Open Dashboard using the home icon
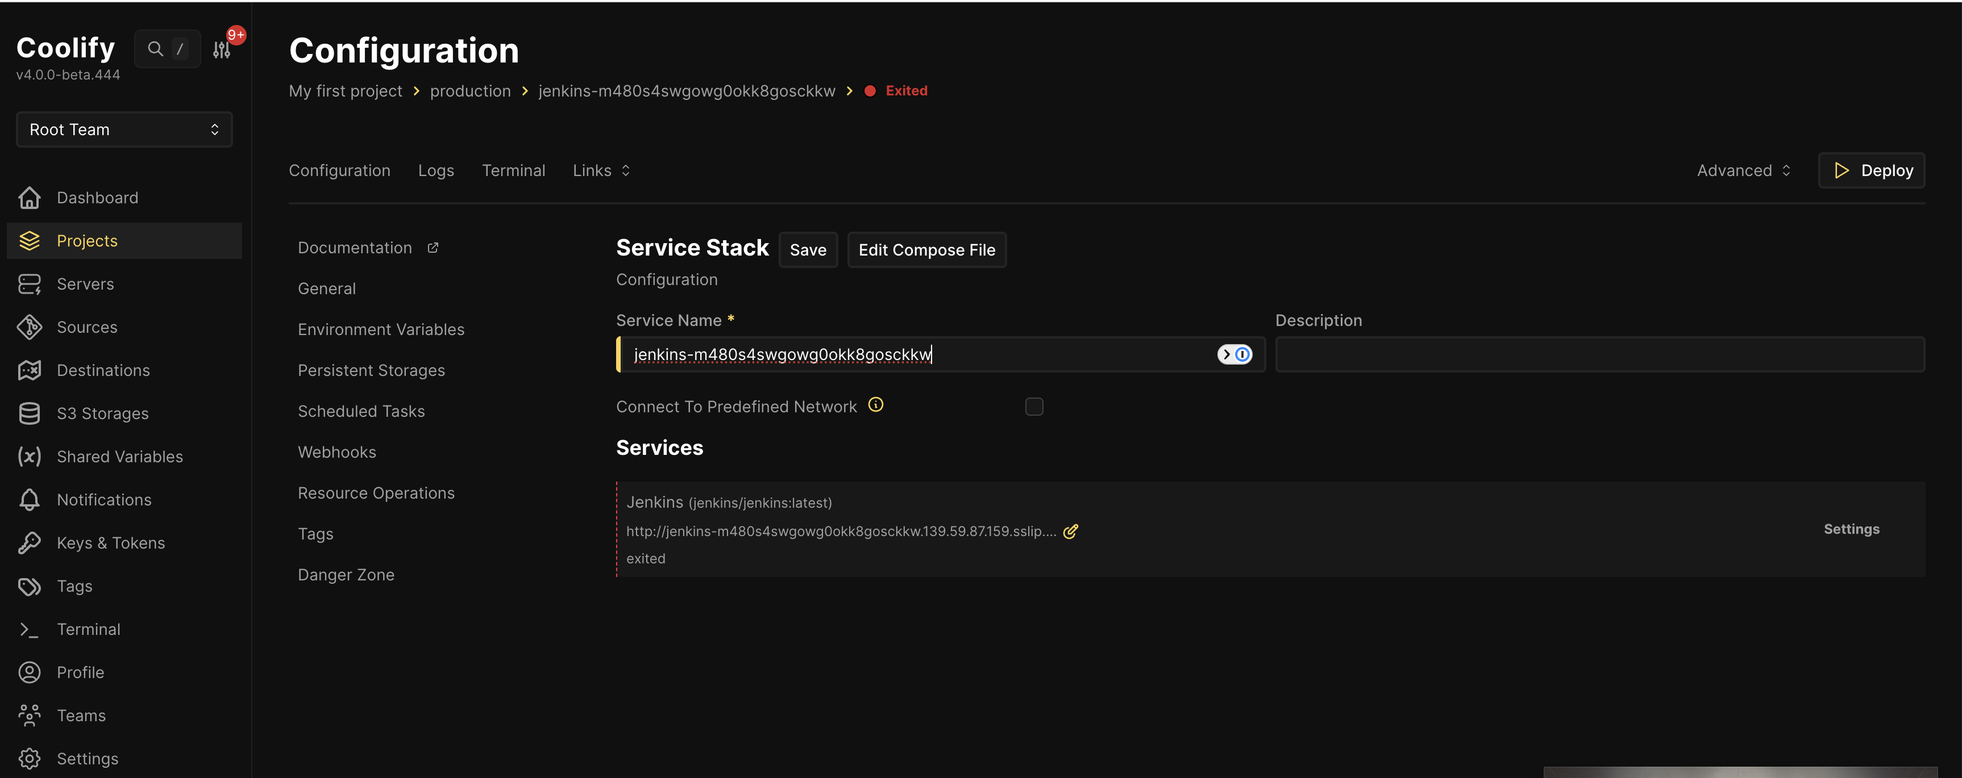The width and height of the screenshot is (1962, 778). [x=30, y=197]
